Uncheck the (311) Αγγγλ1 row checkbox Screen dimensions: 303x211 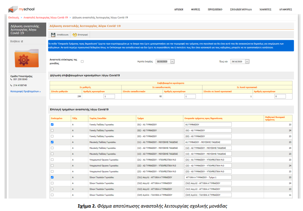pos(52,177)
